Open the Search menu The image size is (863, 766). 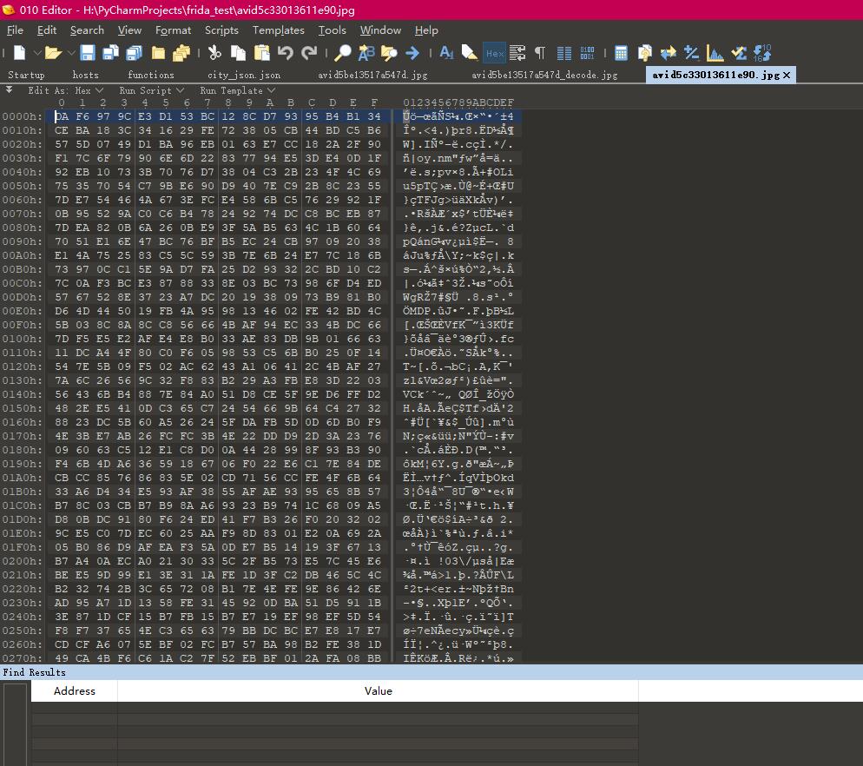pos(87,30)
